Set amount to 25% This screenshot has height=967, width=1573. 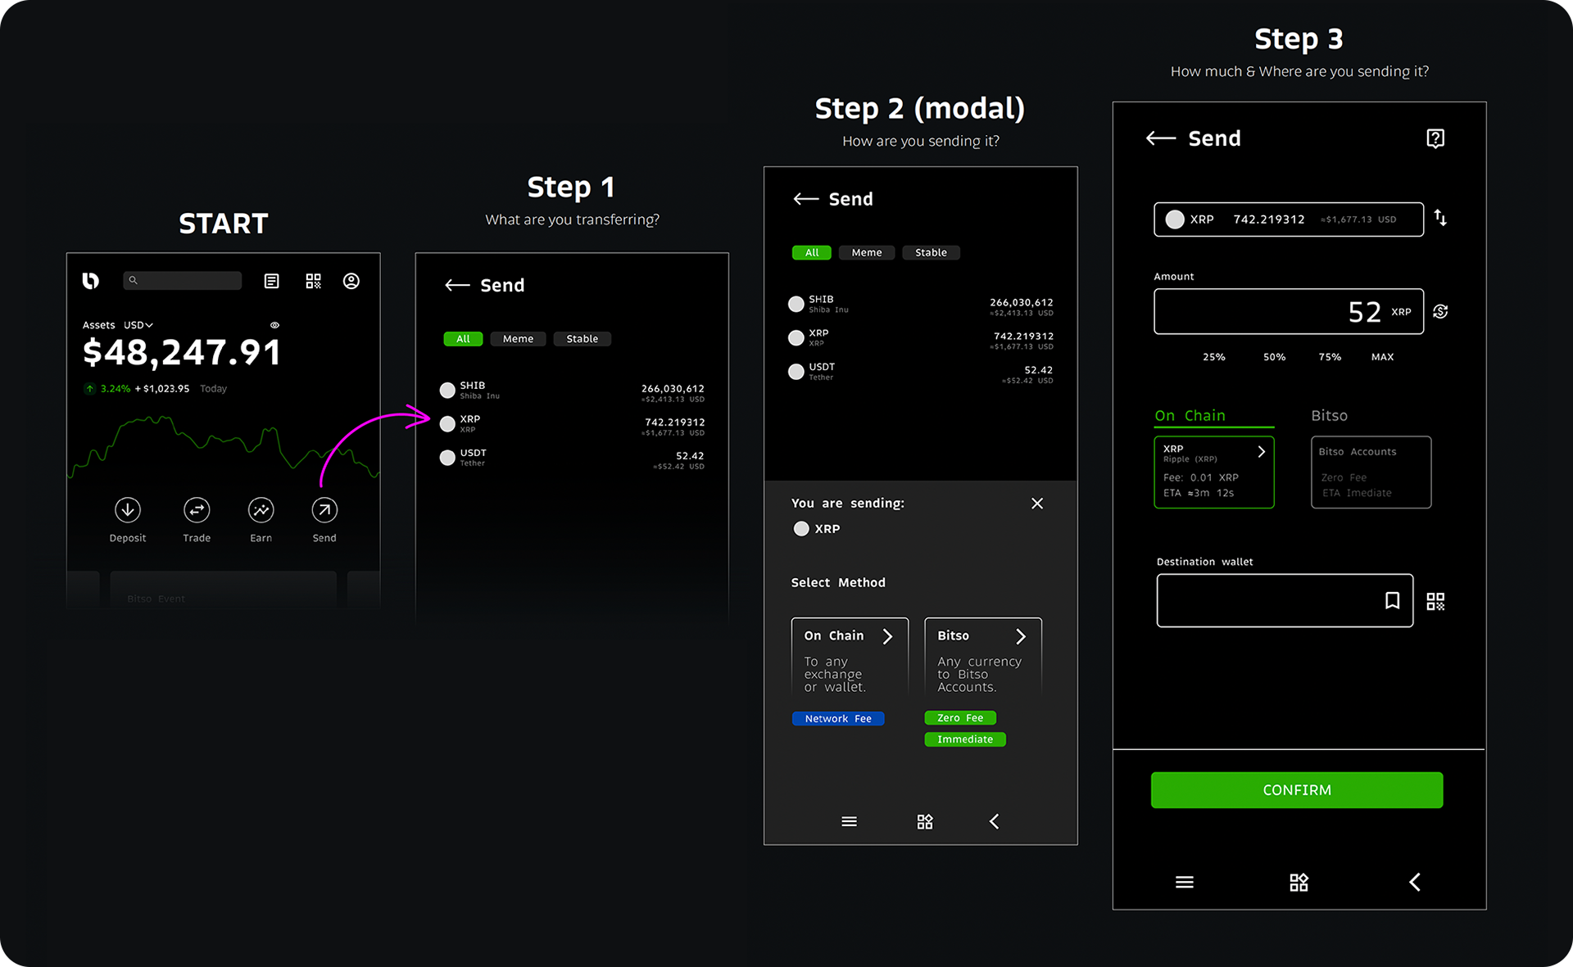click(1214, 357)
